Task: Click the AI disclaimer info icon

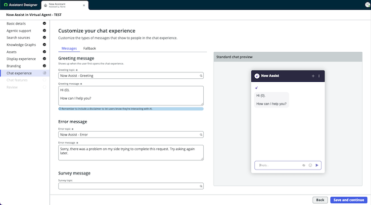Action: tap(60, 109)
